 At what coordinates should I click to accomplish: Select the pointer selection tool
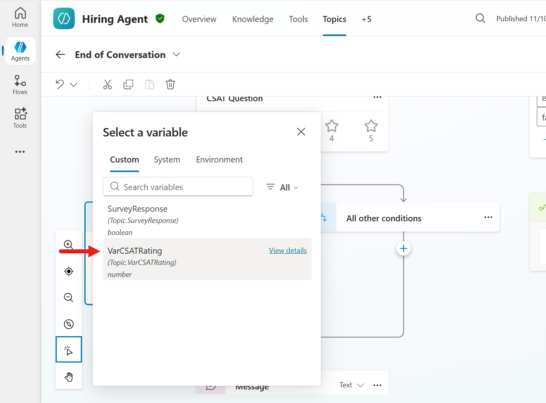click(x=68, y=349)
